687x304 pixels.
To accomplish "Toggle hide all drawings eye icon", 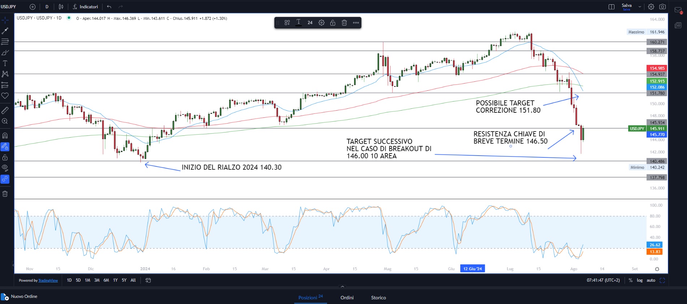I will click(5, 167).
